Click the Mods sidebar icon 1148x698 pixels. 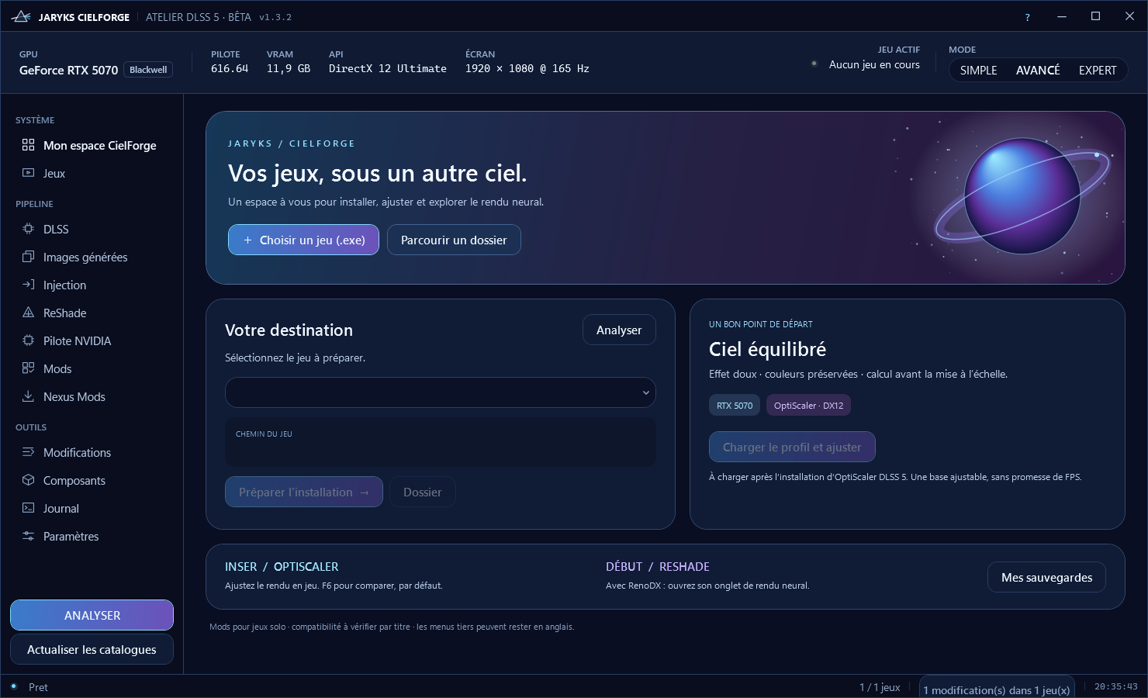coord(29,368)
